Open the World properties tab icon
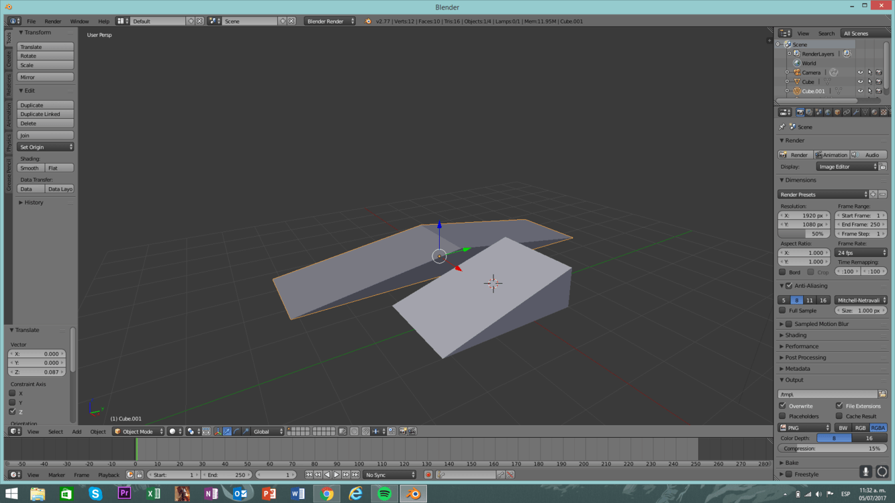Image resolution: width=895 pixels, height=503 pixels. click(827, 113)
